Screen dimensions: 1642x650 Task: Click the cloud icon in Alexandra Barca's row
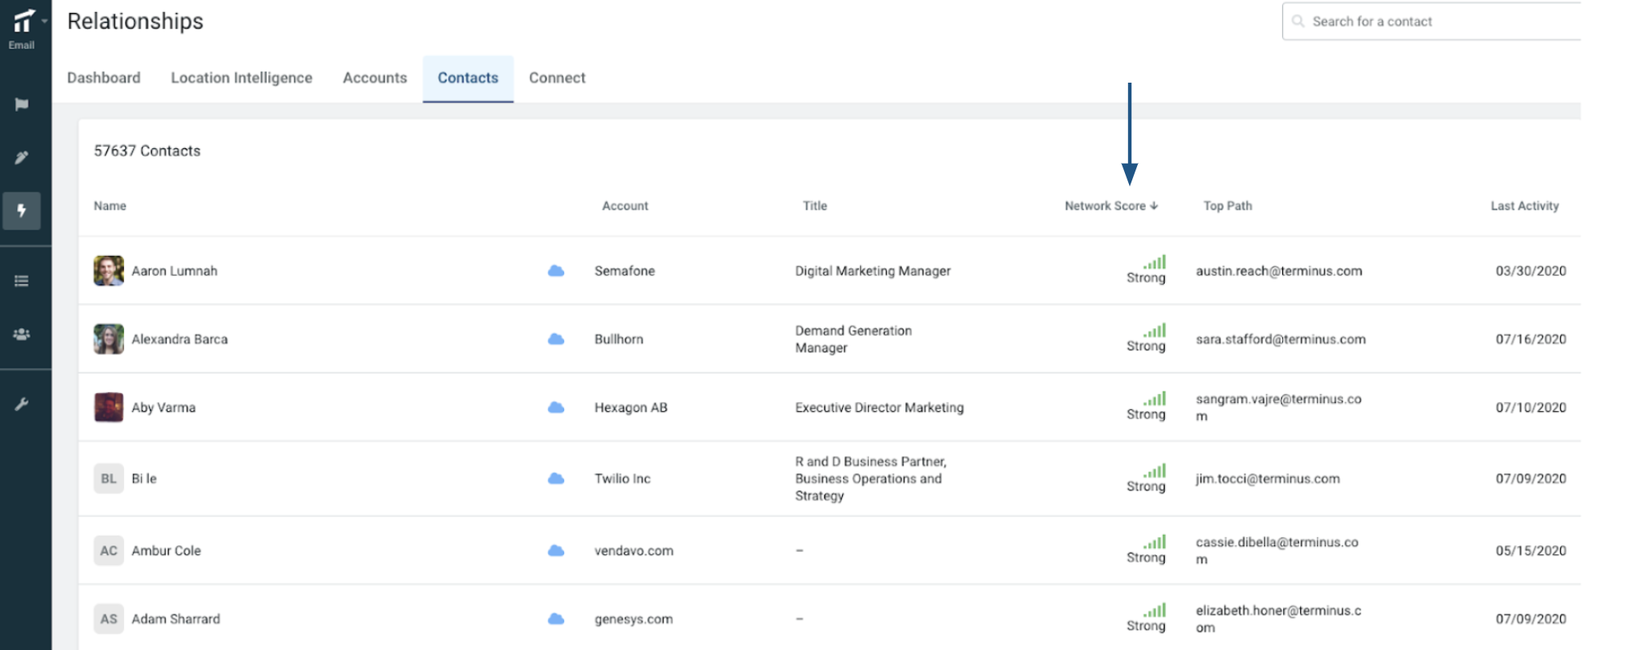(556, 339)
